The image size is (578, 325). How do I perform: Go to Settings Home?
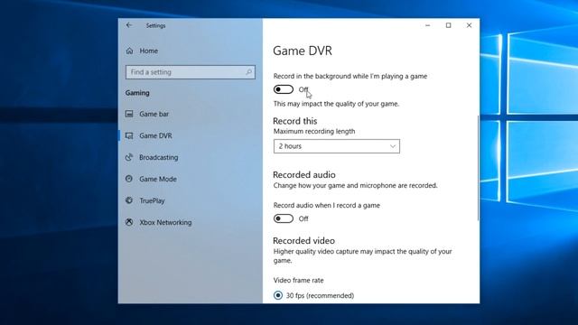click(x=148, y=51)
